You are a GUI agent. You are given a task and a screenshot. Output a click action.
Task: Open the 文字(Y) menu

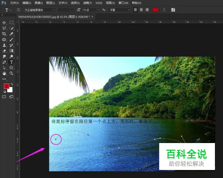[63, 3]
